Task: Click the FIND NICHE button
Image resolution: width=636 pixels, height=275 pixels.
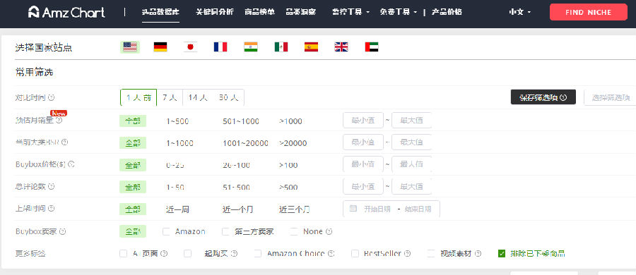Action: [x=588, y=12]
